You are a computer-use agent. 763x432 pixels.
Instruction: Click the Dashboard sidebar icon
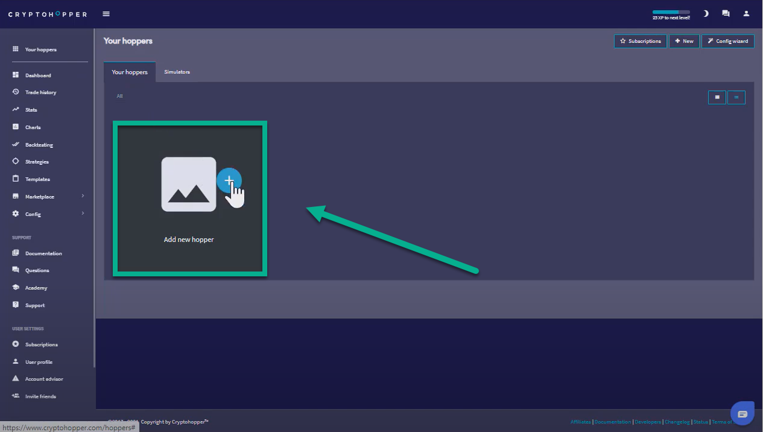(x=16, y=75)
